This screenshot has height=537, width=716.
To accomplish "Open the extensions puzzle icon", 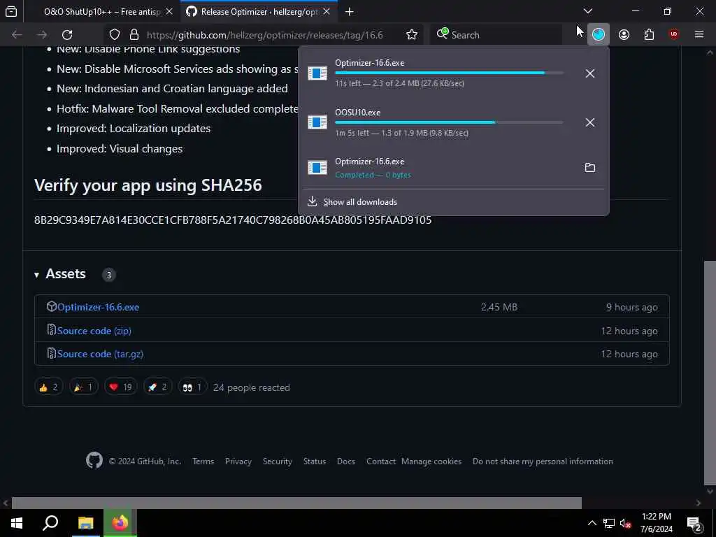I will [x=649, y=34].
